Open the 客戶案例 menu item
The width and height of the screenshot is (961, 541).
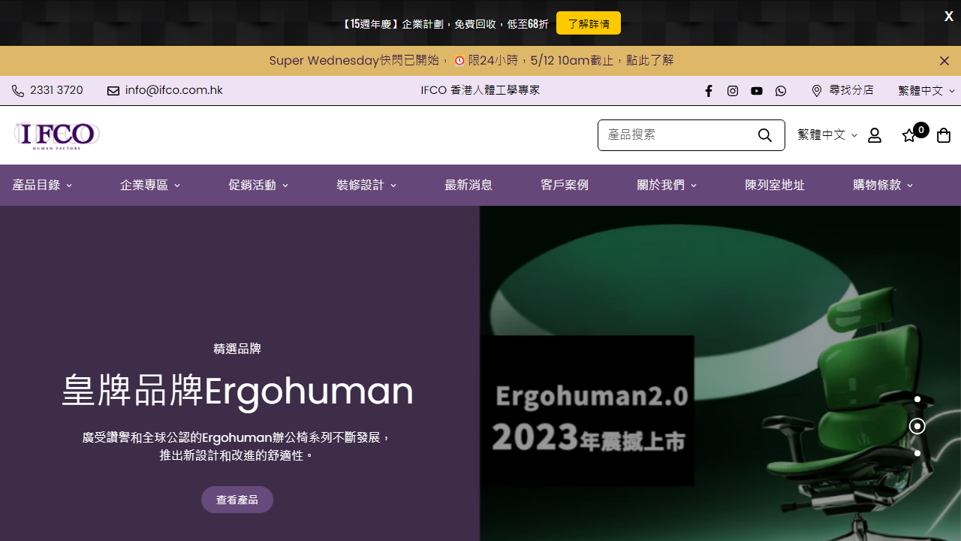565,185
